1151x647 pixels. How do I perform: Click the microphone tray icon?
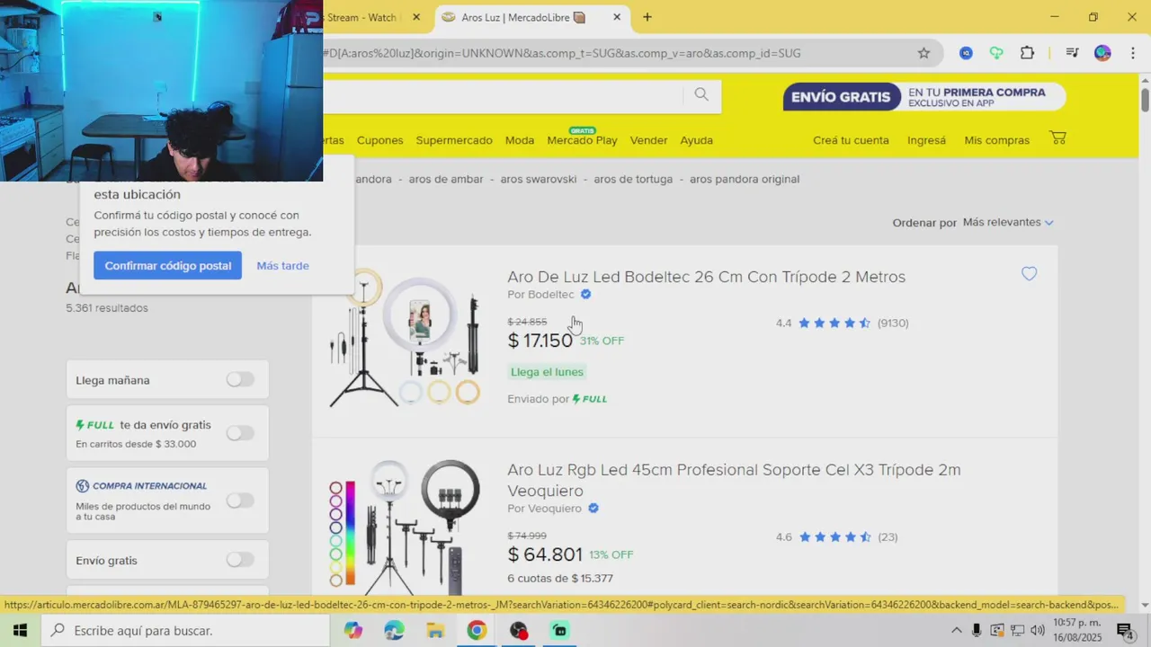point(977,631)
